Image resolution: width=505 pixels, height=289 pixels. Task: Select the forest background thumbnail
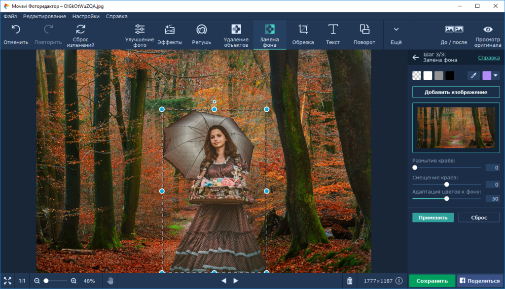coord(456,128)
